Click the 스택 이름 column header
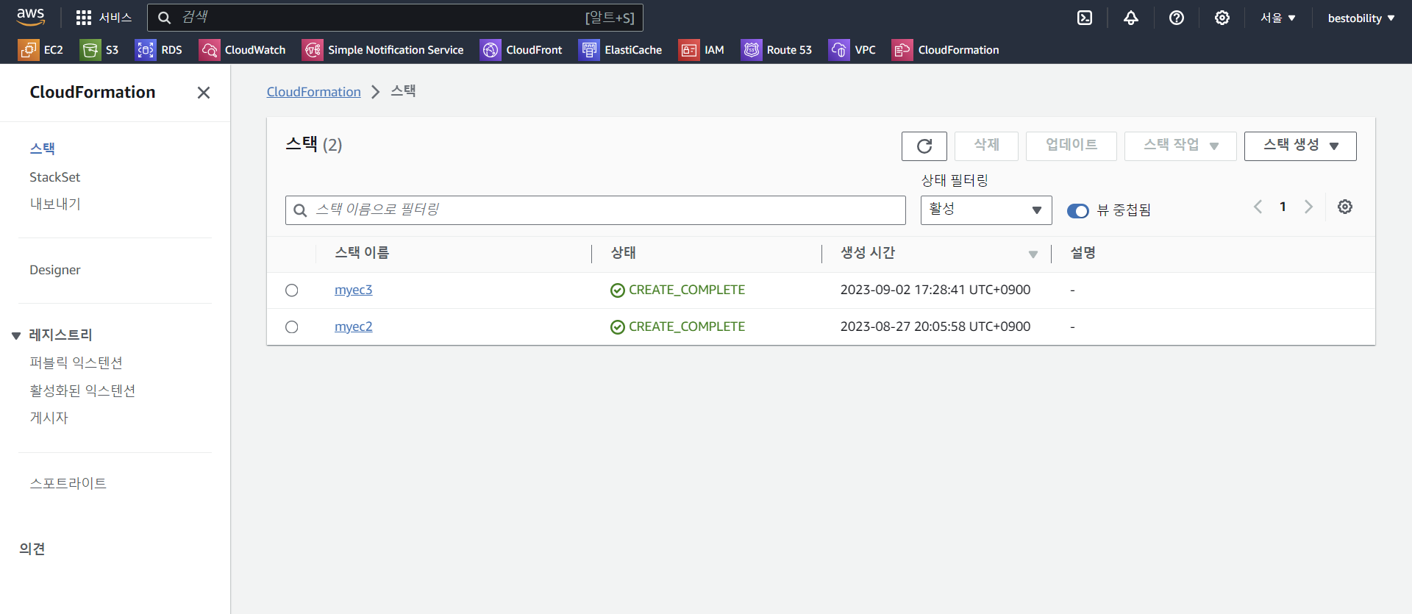This screenshot has height=614, width=1412. tap(362, 253)
